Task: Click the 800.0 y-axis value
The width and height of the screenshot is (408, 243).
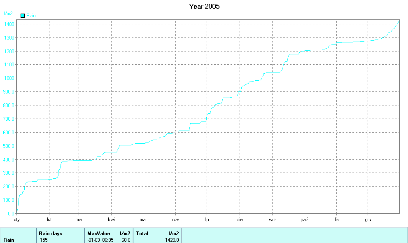Action: coord(9,105)
